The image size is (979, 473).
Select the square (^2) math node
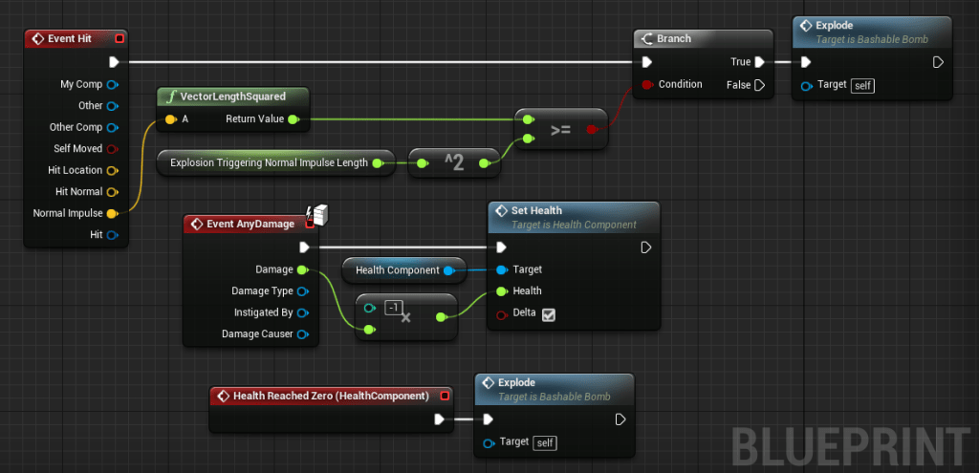pyautogui.click(x=454, y=163)
